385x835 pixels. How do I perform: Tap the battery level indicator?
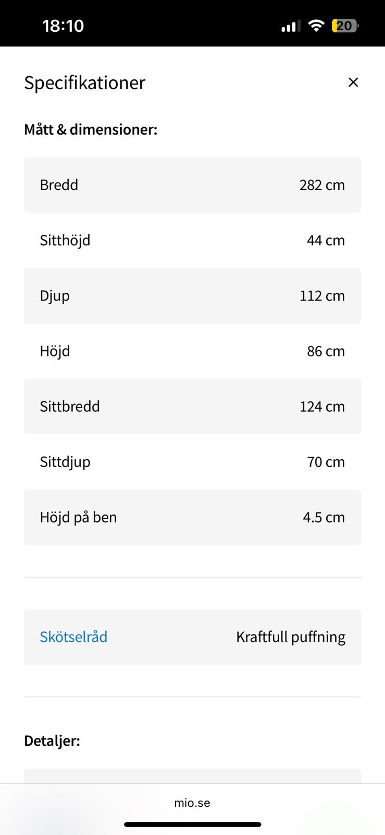coord(345,26)
